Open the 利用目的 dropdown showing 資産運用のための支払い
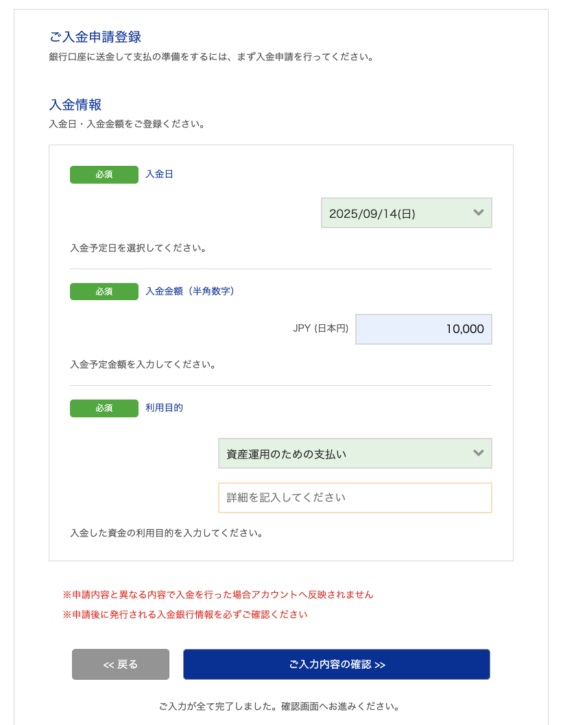563x725 pixels. [x=346, y=454]
